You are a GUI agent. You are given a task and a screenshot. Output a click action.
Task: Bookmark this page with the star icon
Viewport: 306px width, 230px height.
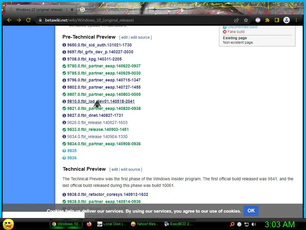pyautogui.click(x=246, y=20)
